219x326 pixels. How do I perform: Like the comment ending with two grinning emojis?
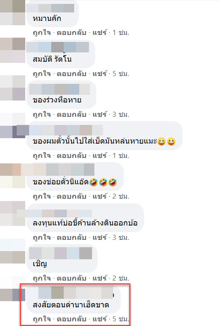click(x=42, y=155)
